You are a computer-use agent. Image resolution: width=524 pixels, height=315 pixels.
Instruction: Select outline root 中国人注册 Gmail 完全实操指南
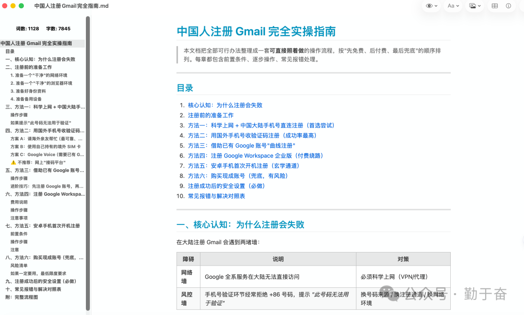tap(36, 44)
